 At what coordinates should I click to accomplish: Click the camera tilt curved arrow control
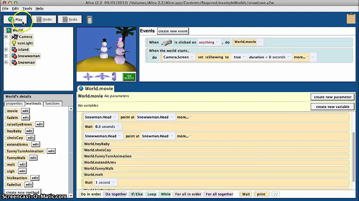114,76
